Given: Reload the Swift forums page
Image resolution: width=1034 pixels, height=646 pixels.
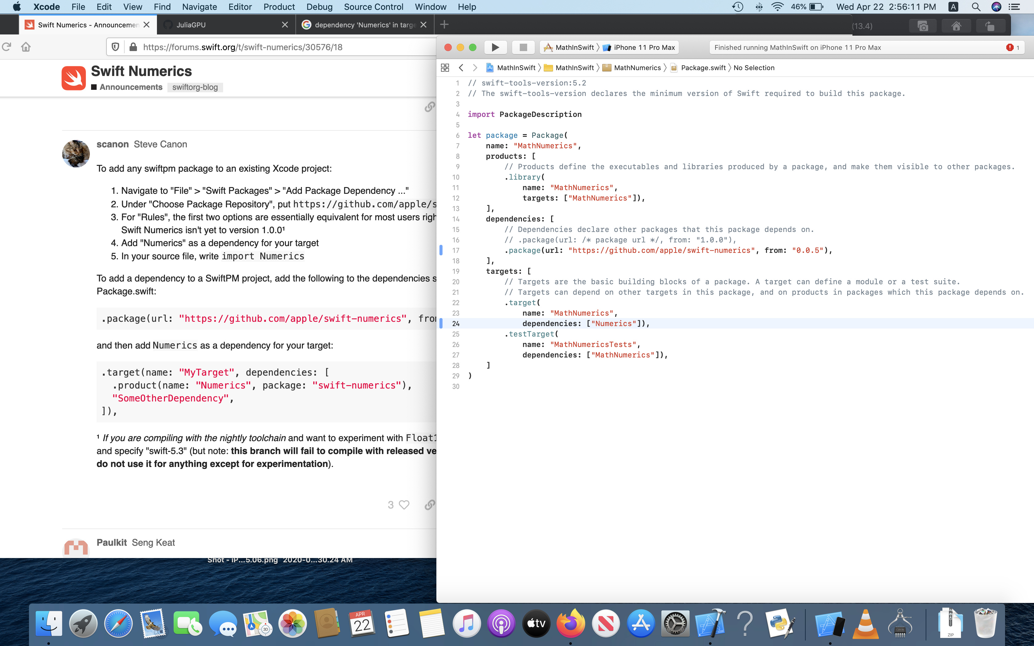Looking at the screenshot, I should [x=6, y=47].
